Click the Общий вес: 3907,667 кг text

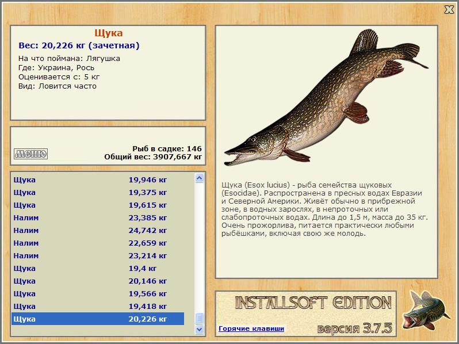click(x=153, y=157)
